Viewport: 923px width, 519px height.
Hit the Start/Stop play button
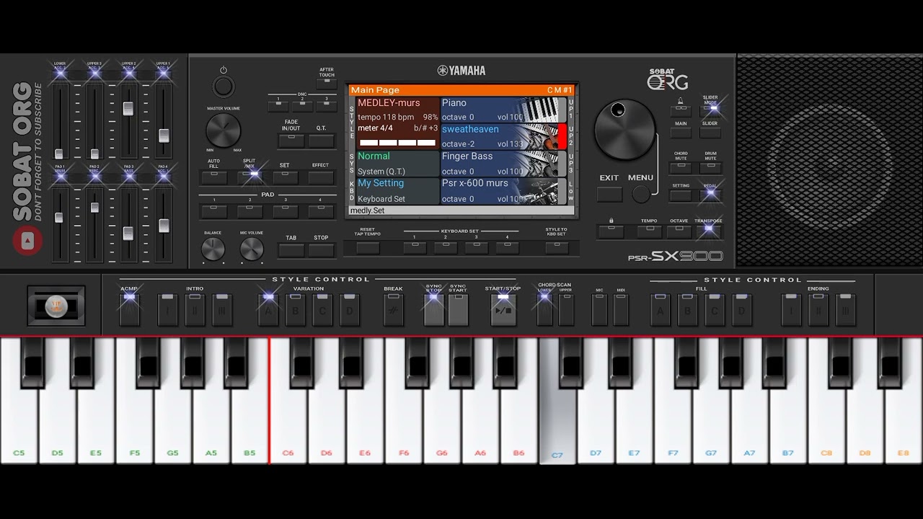(x=503, y=310)
